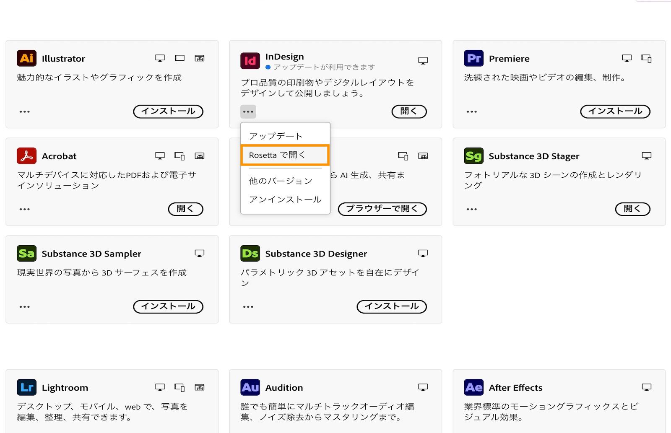671x433 pixels.
Task: Click InDesign's desktop platform icon
Action: tap(423, 61)
